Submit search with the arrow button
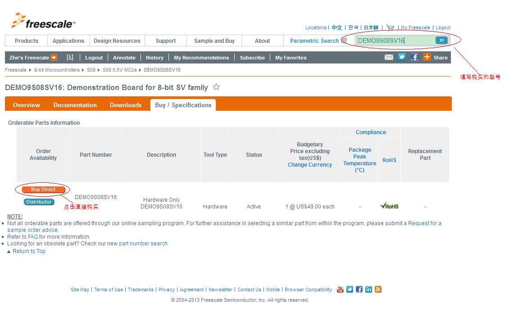This screenshot has height=326, width=509. pos(441,40)
